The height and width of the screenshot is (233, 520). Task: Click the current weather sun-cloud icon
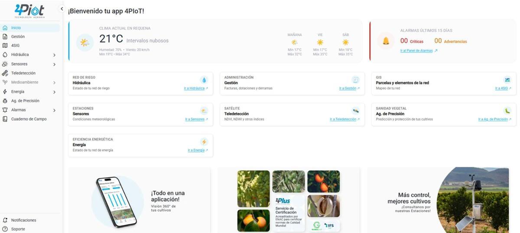tap(84, 42)
